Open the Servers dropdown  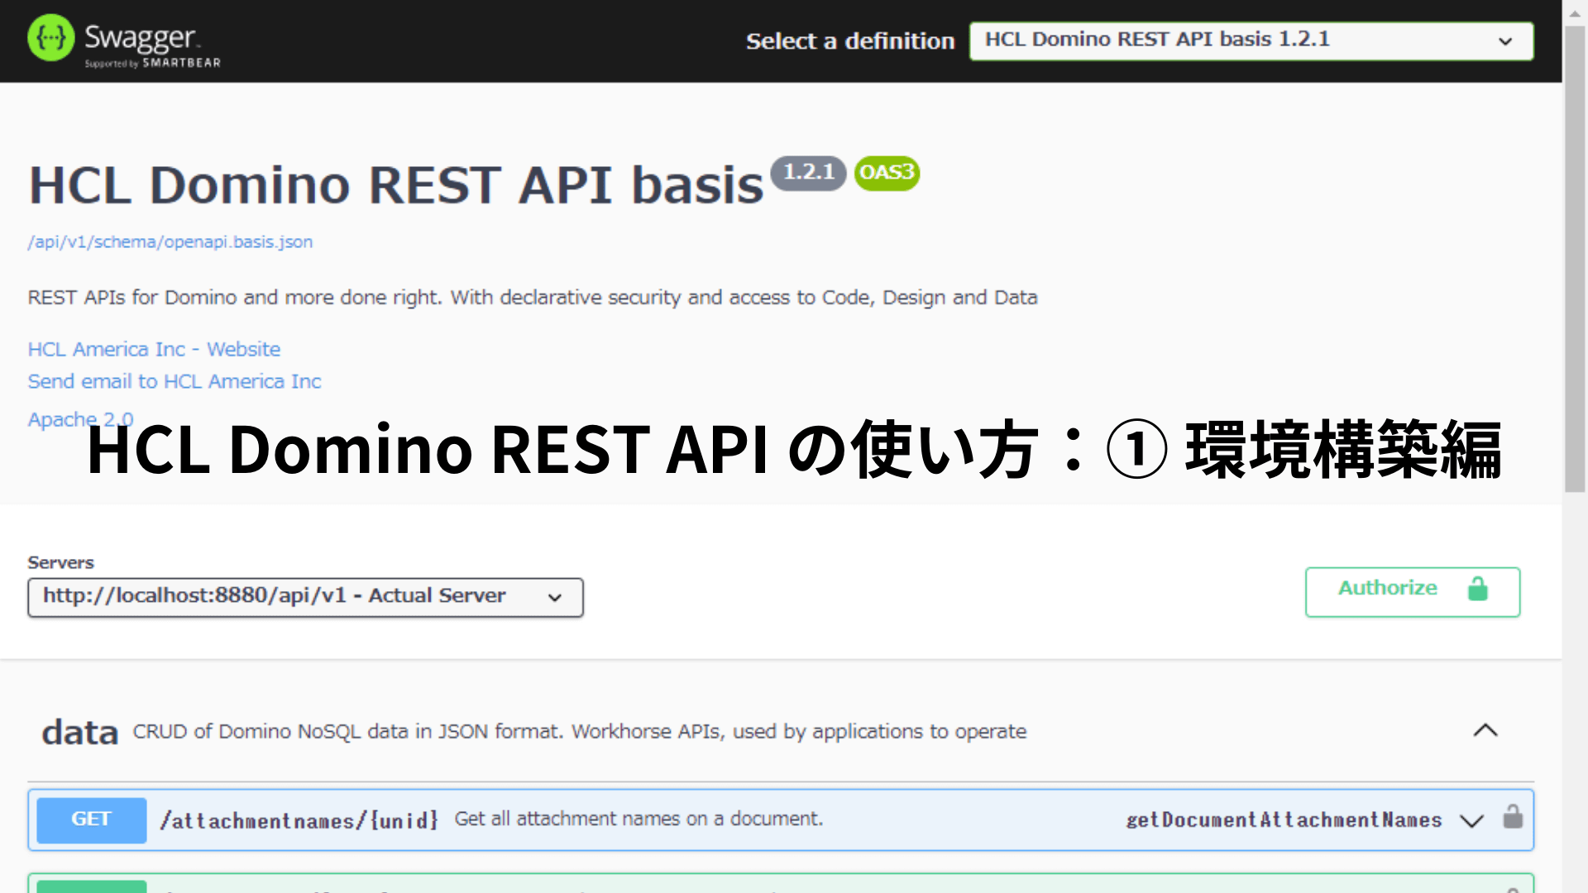coord(305,597)
